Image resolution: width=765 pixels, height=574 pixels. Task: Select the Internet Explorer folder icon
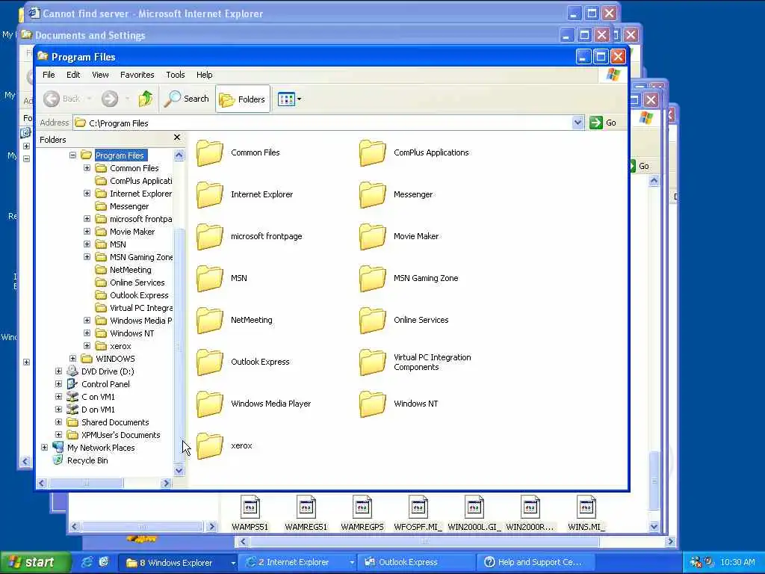pos(210,195)
